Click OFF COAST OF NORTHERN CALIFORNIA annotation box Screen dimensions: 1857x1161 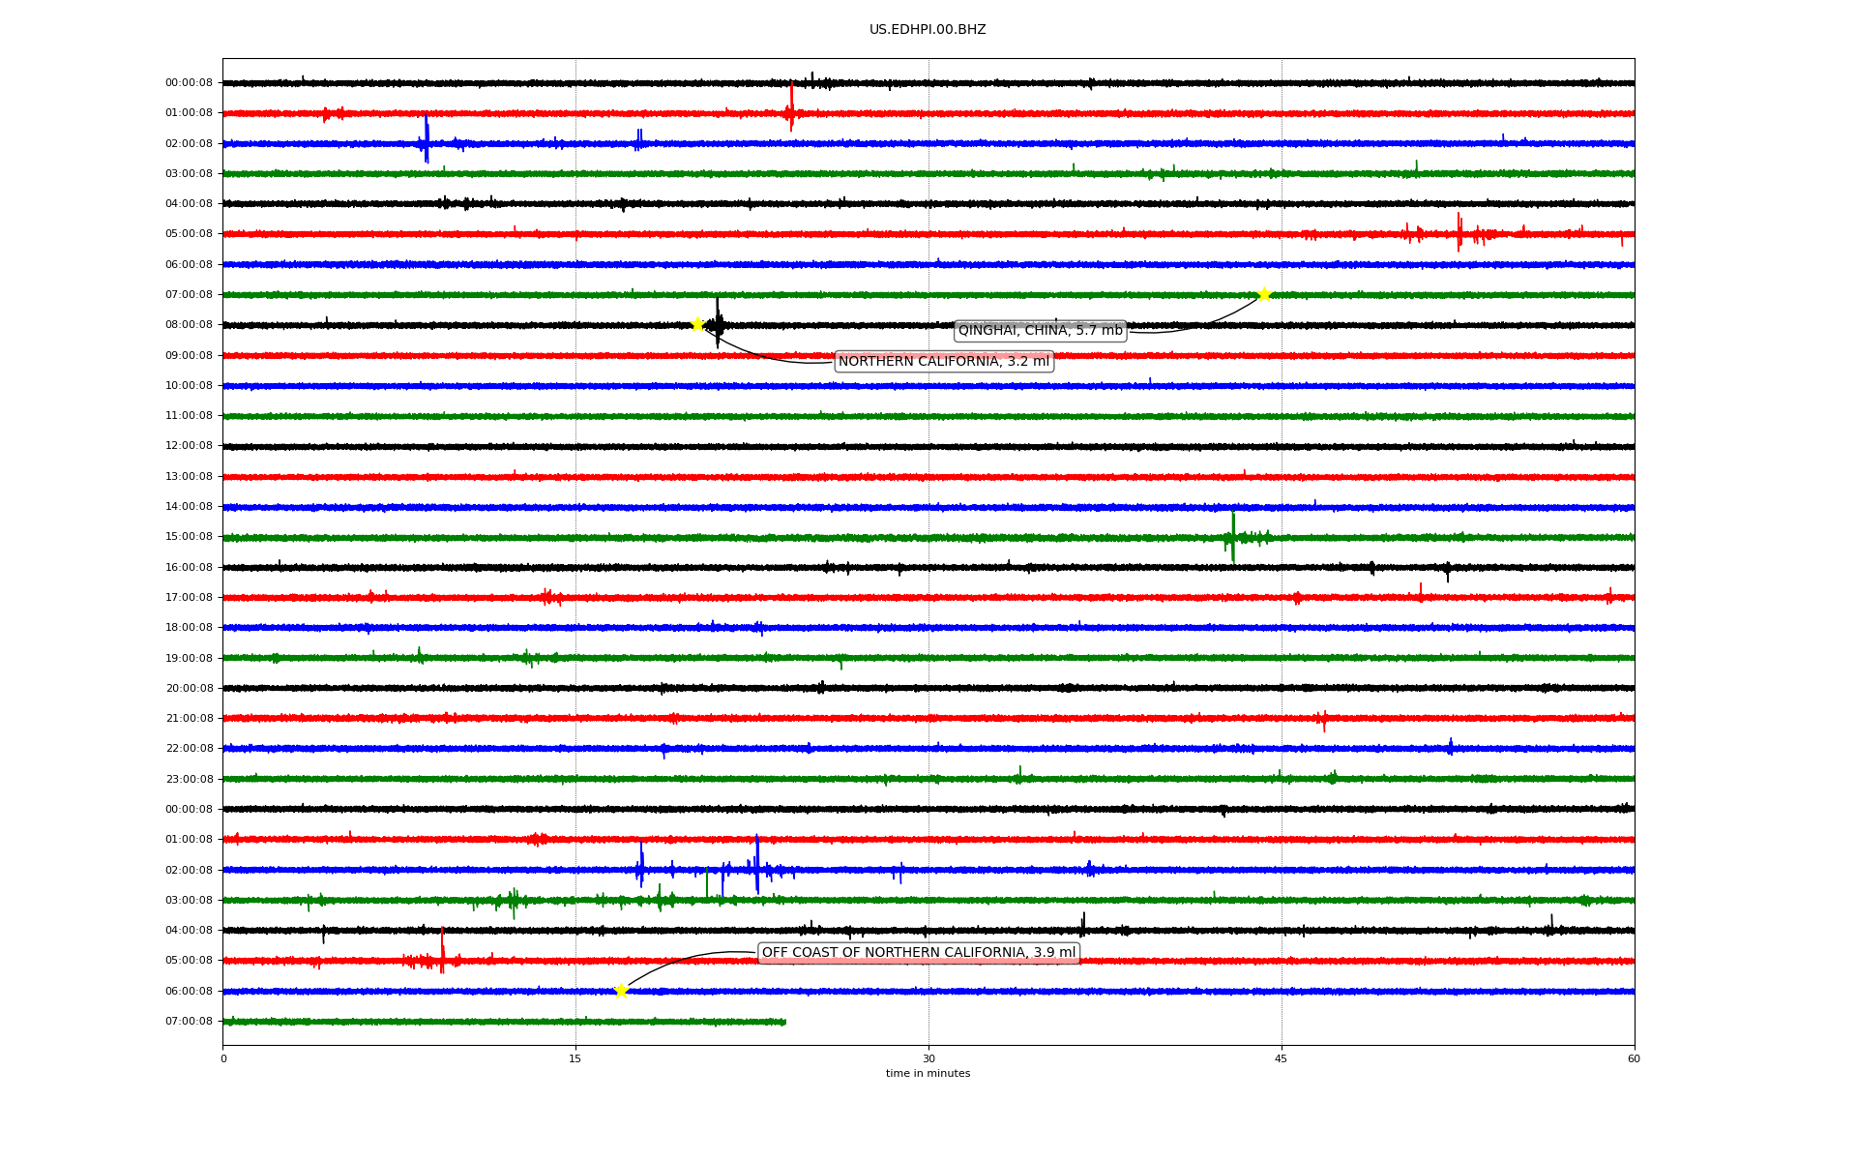[918, 953]
